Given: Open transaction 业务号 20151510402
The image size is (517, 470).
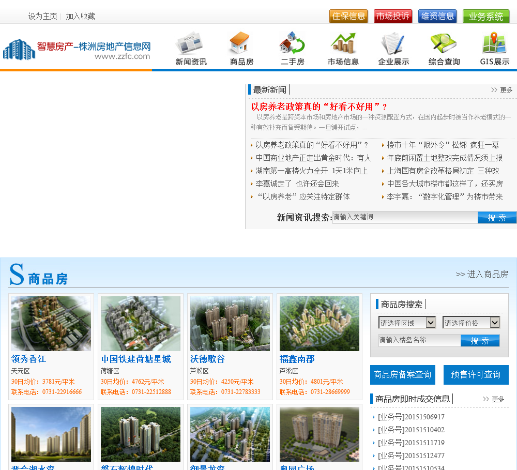Looking at the screenshot, I should point(411,430).
